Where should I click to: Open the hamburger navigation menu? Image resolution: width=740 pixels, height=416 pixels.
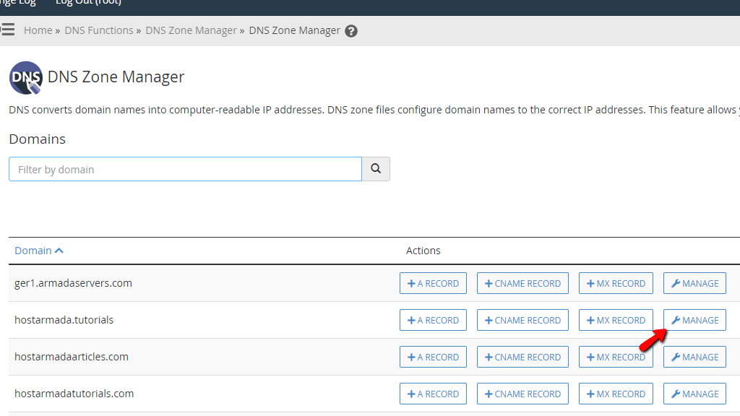7,30
